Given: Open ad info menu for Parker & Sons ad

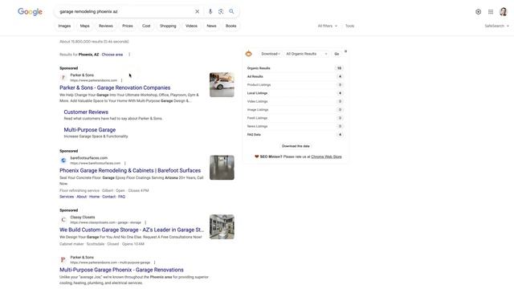Looking at the screenshot, I should pyautogui.click(x=121, y=80).
